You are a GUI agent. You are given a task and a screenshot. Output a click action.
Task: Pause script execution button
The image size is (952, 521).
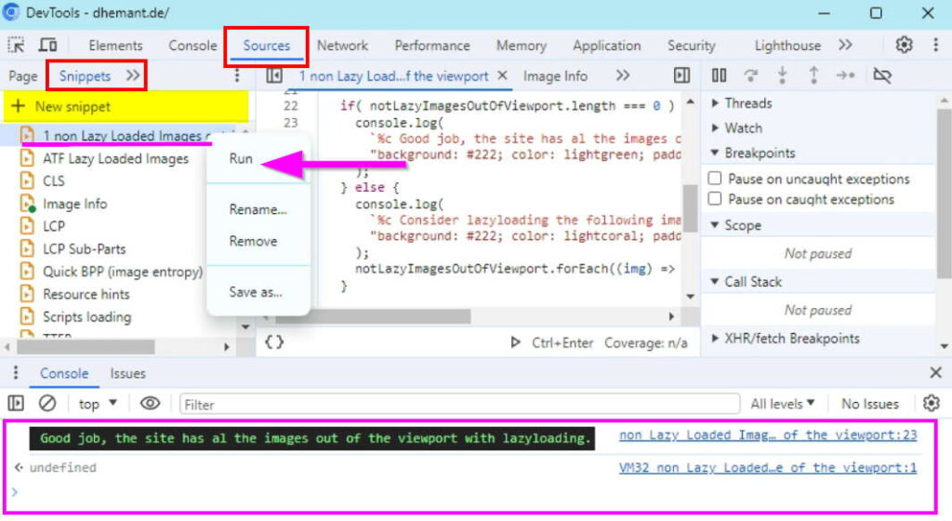pyautogui.click(x=719, y=75)
